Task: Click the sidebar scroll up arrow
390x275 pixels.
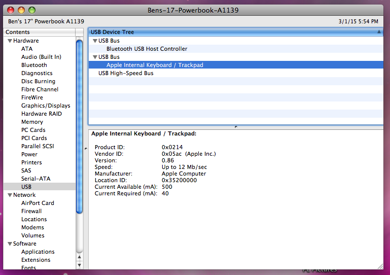Action: 79,257
